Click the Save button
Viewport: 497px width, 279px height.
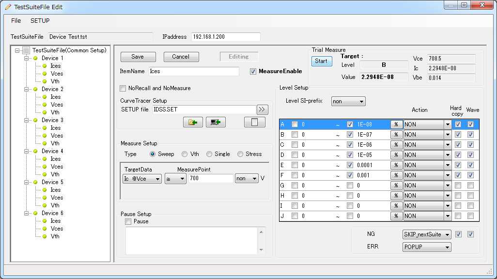tap(138, 57)
